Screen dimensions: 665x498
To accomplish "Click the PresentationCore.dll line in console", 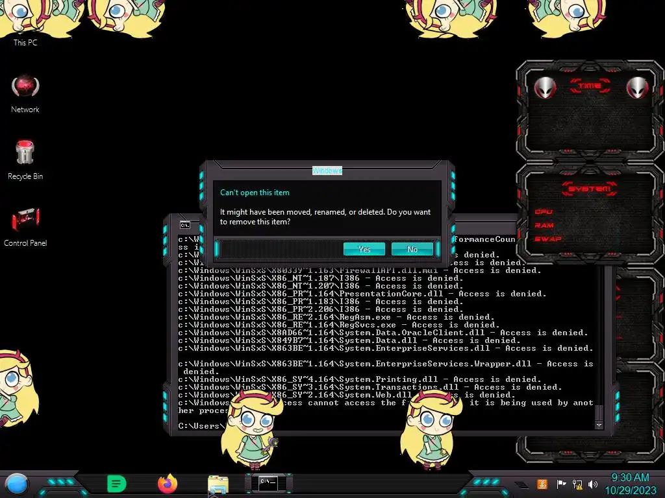I will coord(362,294).
